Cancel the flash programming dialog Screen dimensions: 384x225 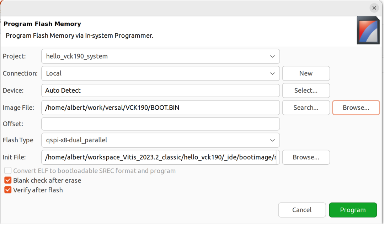click(x=302, y=210)
